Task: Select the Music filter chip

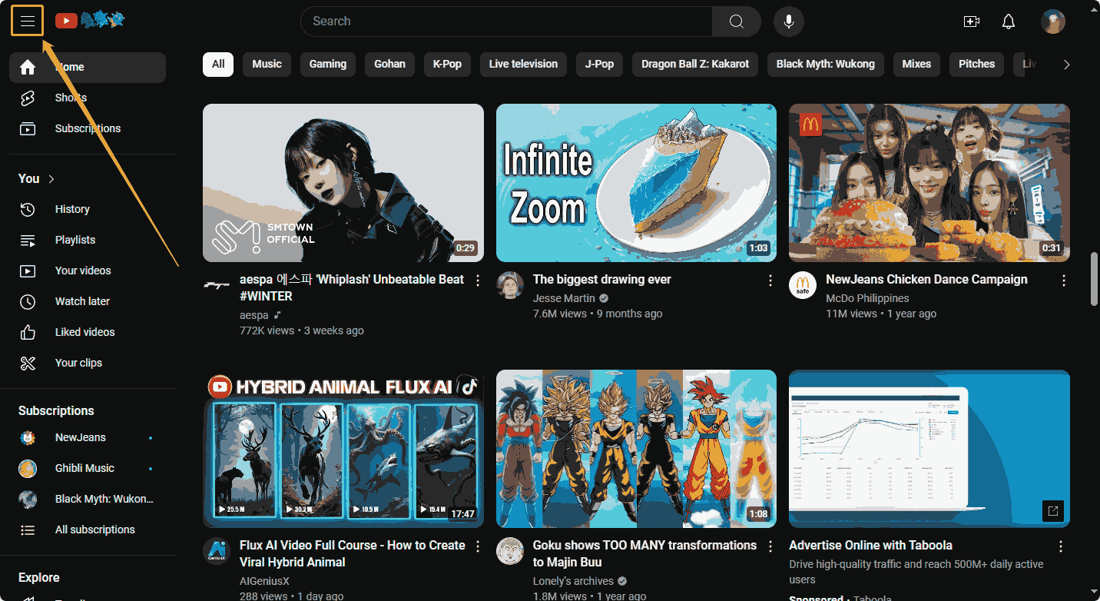Action: [267, 65]
